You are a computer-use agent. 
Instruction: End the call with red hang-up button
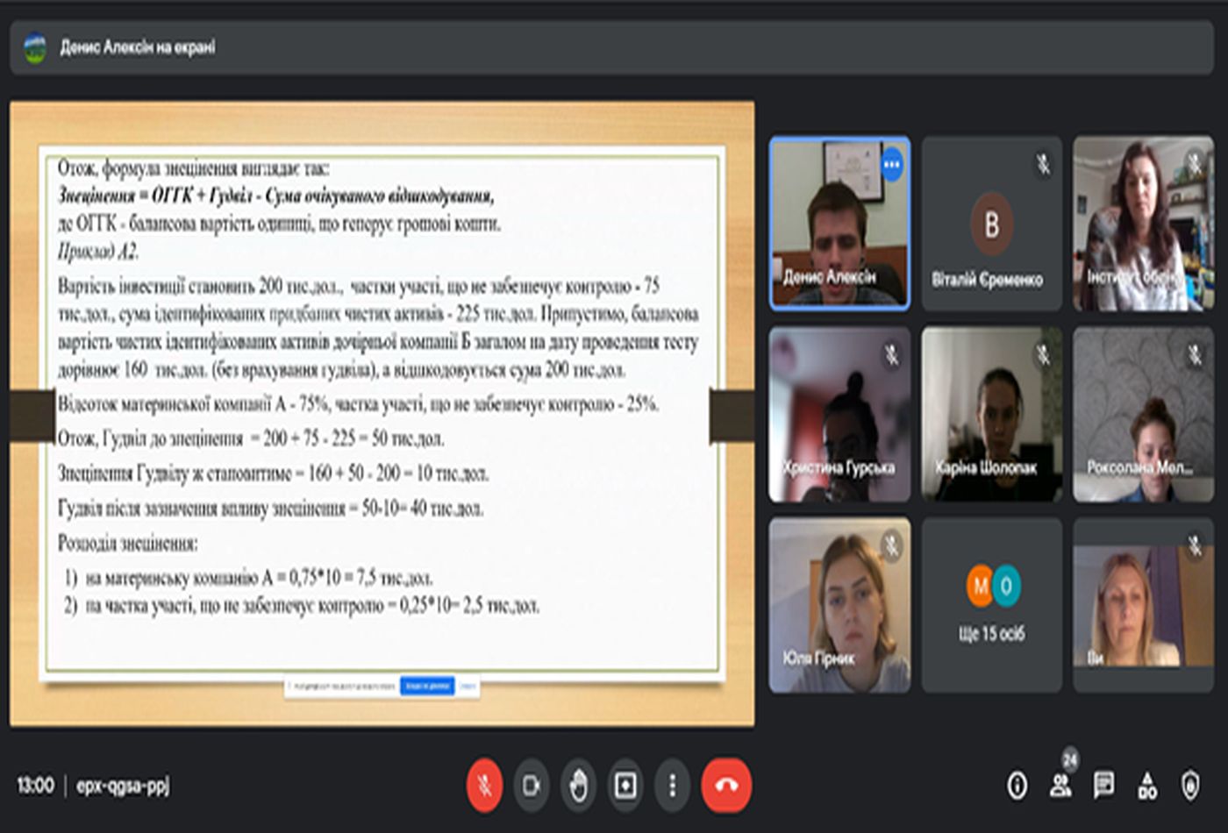[x=726, y=785]
